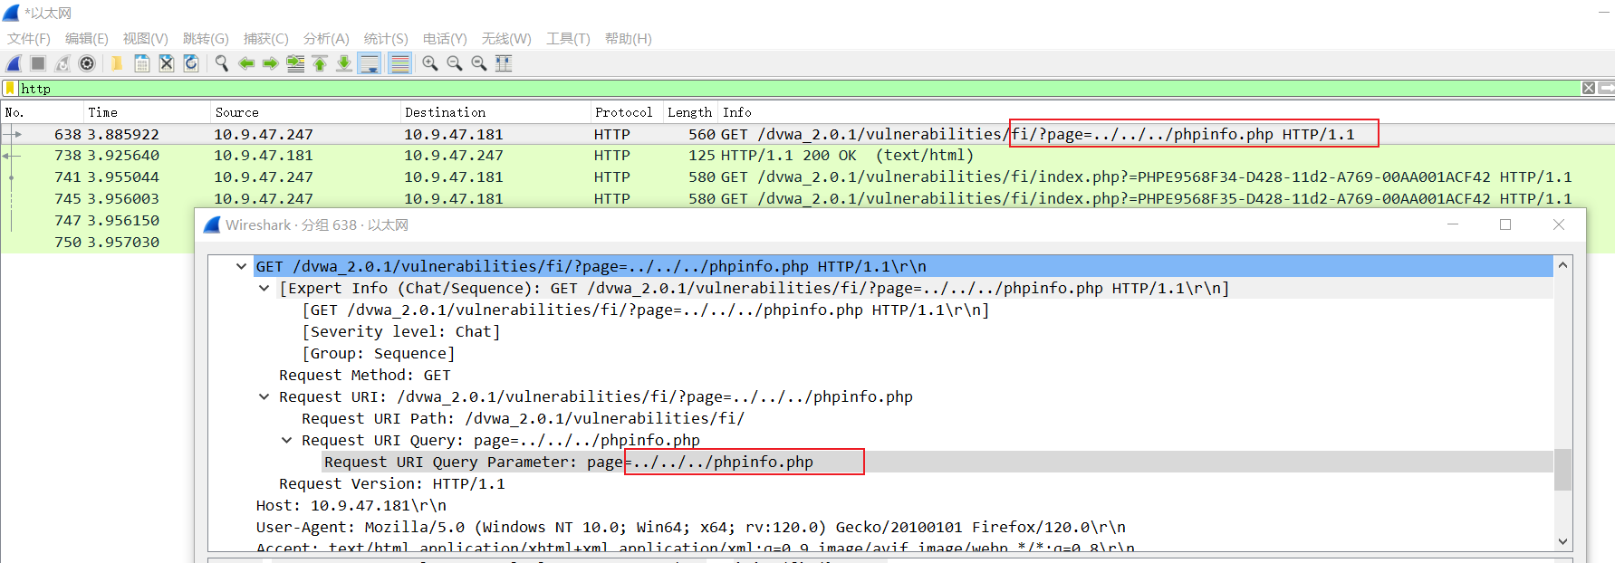Go to specified packet icon
This screenshot has width=1615, height=563.
(295, 63)
